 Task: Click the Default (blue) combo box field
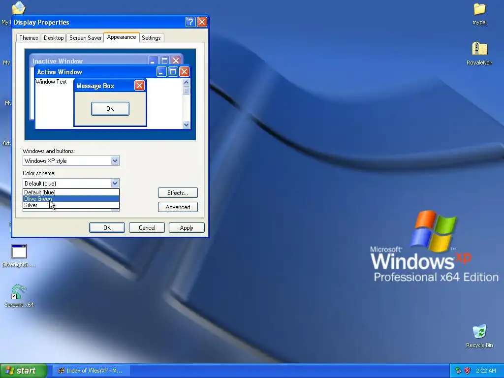(x=71, y=183)
